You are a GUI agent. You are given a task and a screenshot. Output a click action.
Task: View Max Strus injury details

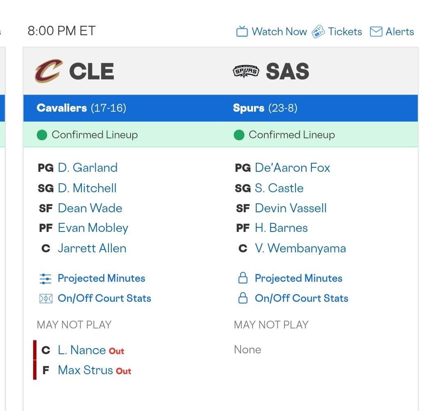pyautogui.click(x=85, y=370)
